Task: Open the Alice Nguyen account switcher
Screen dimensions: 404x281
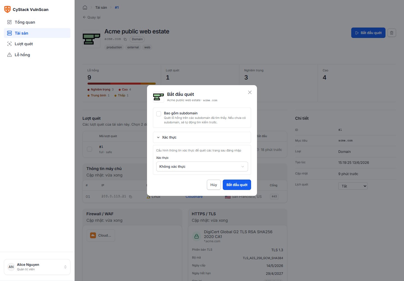Action: tap(37, 267)
